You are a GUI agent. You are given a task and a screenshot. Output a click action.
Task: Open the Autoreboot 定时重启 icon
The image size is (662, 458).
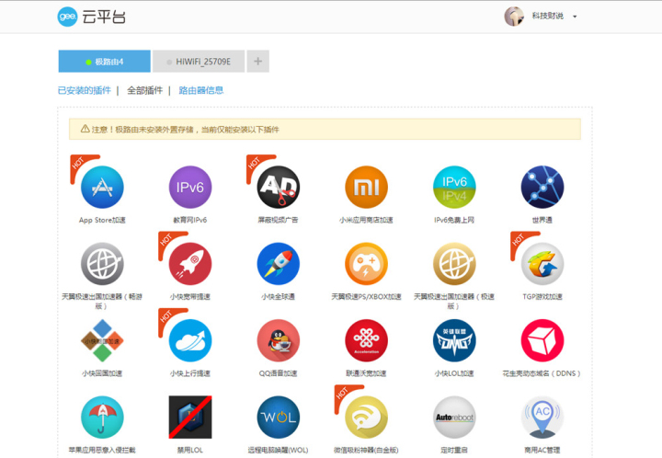point(454,418)
